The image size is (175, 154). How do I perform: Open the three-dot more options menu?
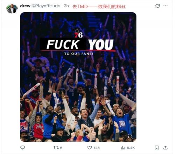(166, 6)
